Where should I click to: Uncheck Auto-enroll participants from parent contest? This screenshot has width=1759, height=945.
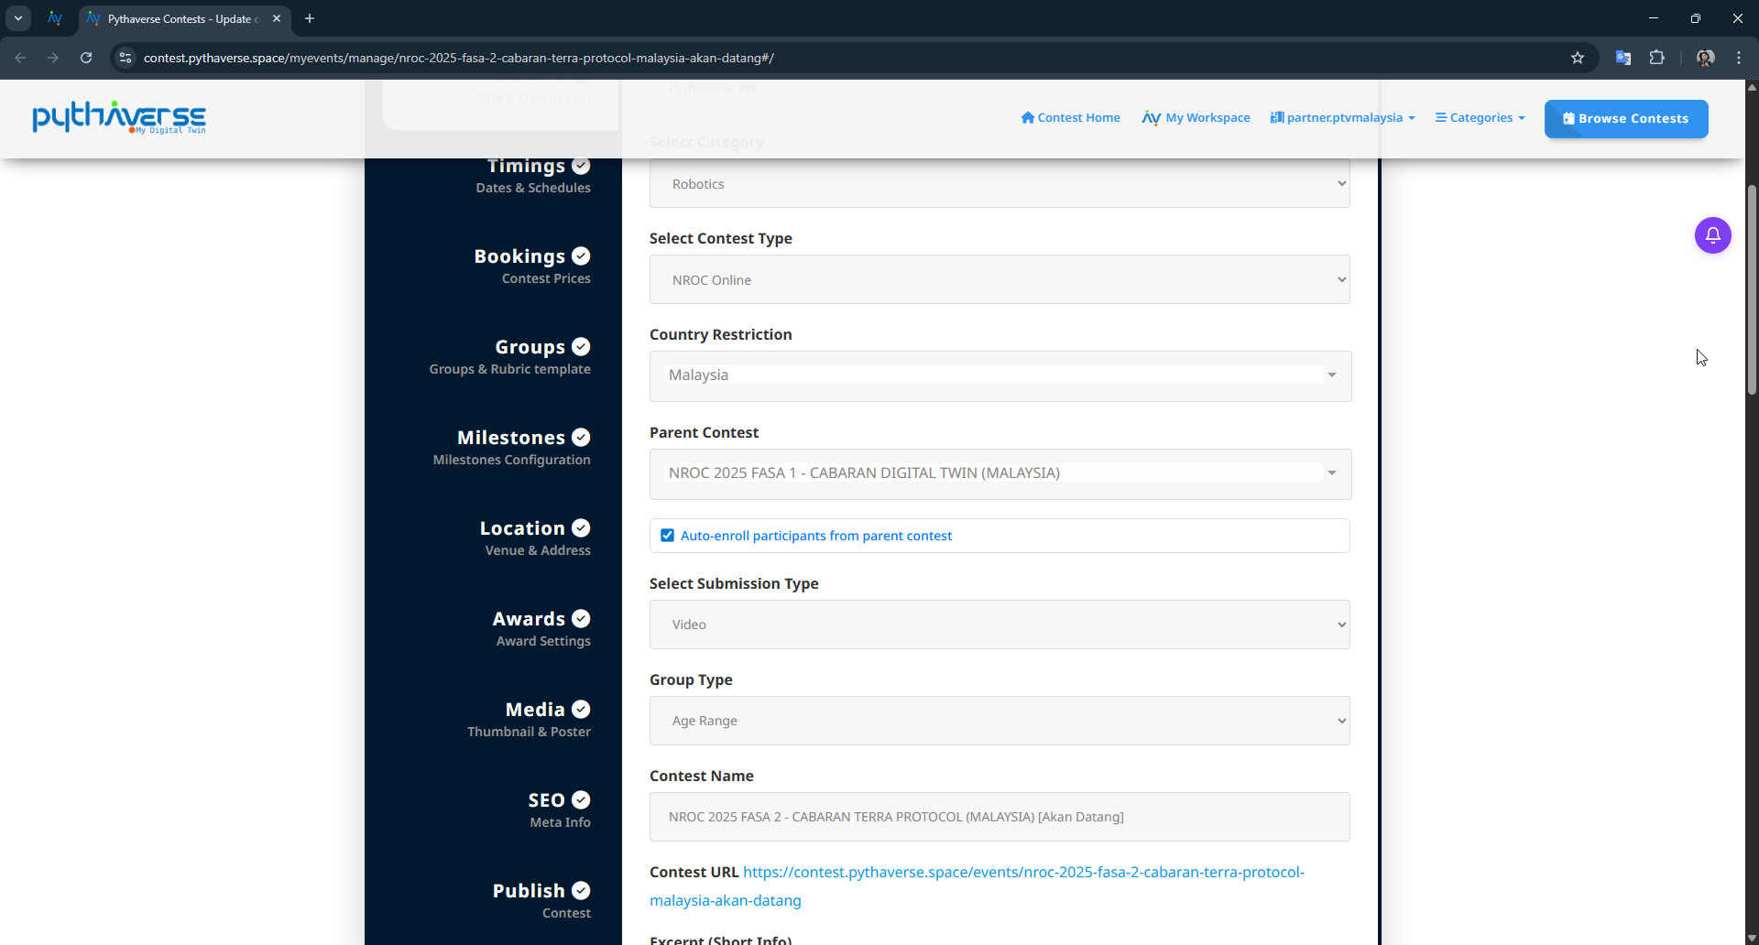pyautogui.click(x=667, y=536)
